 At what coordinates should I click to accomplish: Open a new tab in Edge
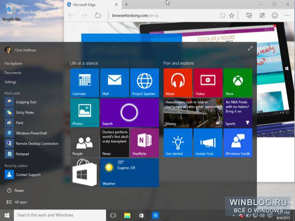pos(127,5)
